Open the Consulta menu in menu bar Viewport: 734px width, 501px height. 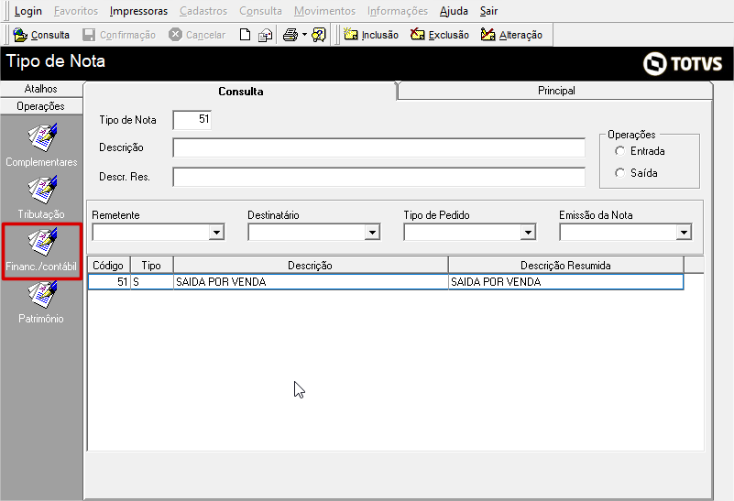pyautogui.click(x=261, y=11)
